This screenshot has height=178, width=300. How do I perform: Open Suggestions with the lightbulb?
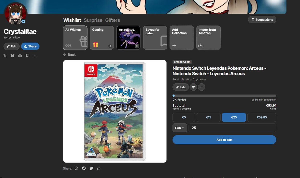(262, 20)
